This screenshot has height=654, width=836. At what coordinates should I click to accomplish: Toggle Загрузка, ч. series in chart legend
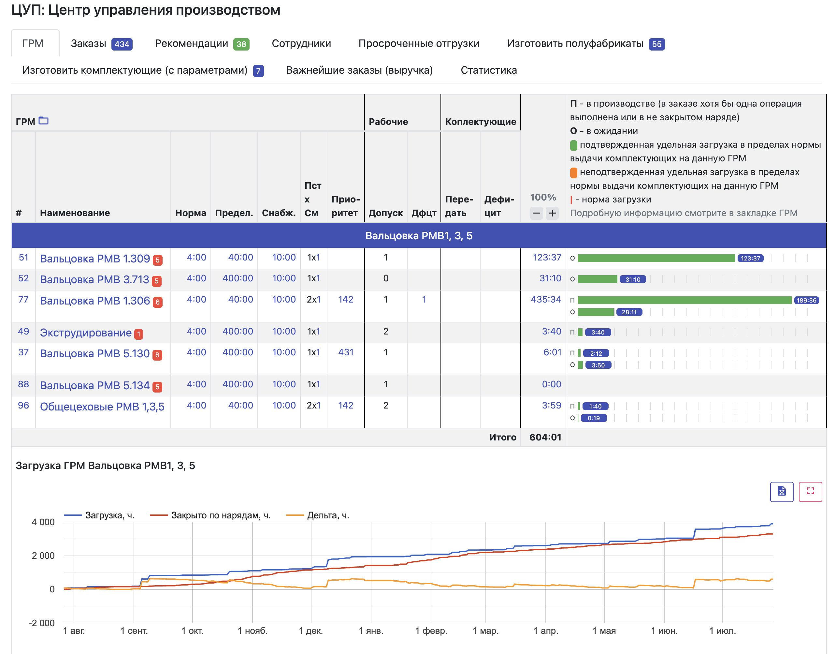(x=99, y=515)
